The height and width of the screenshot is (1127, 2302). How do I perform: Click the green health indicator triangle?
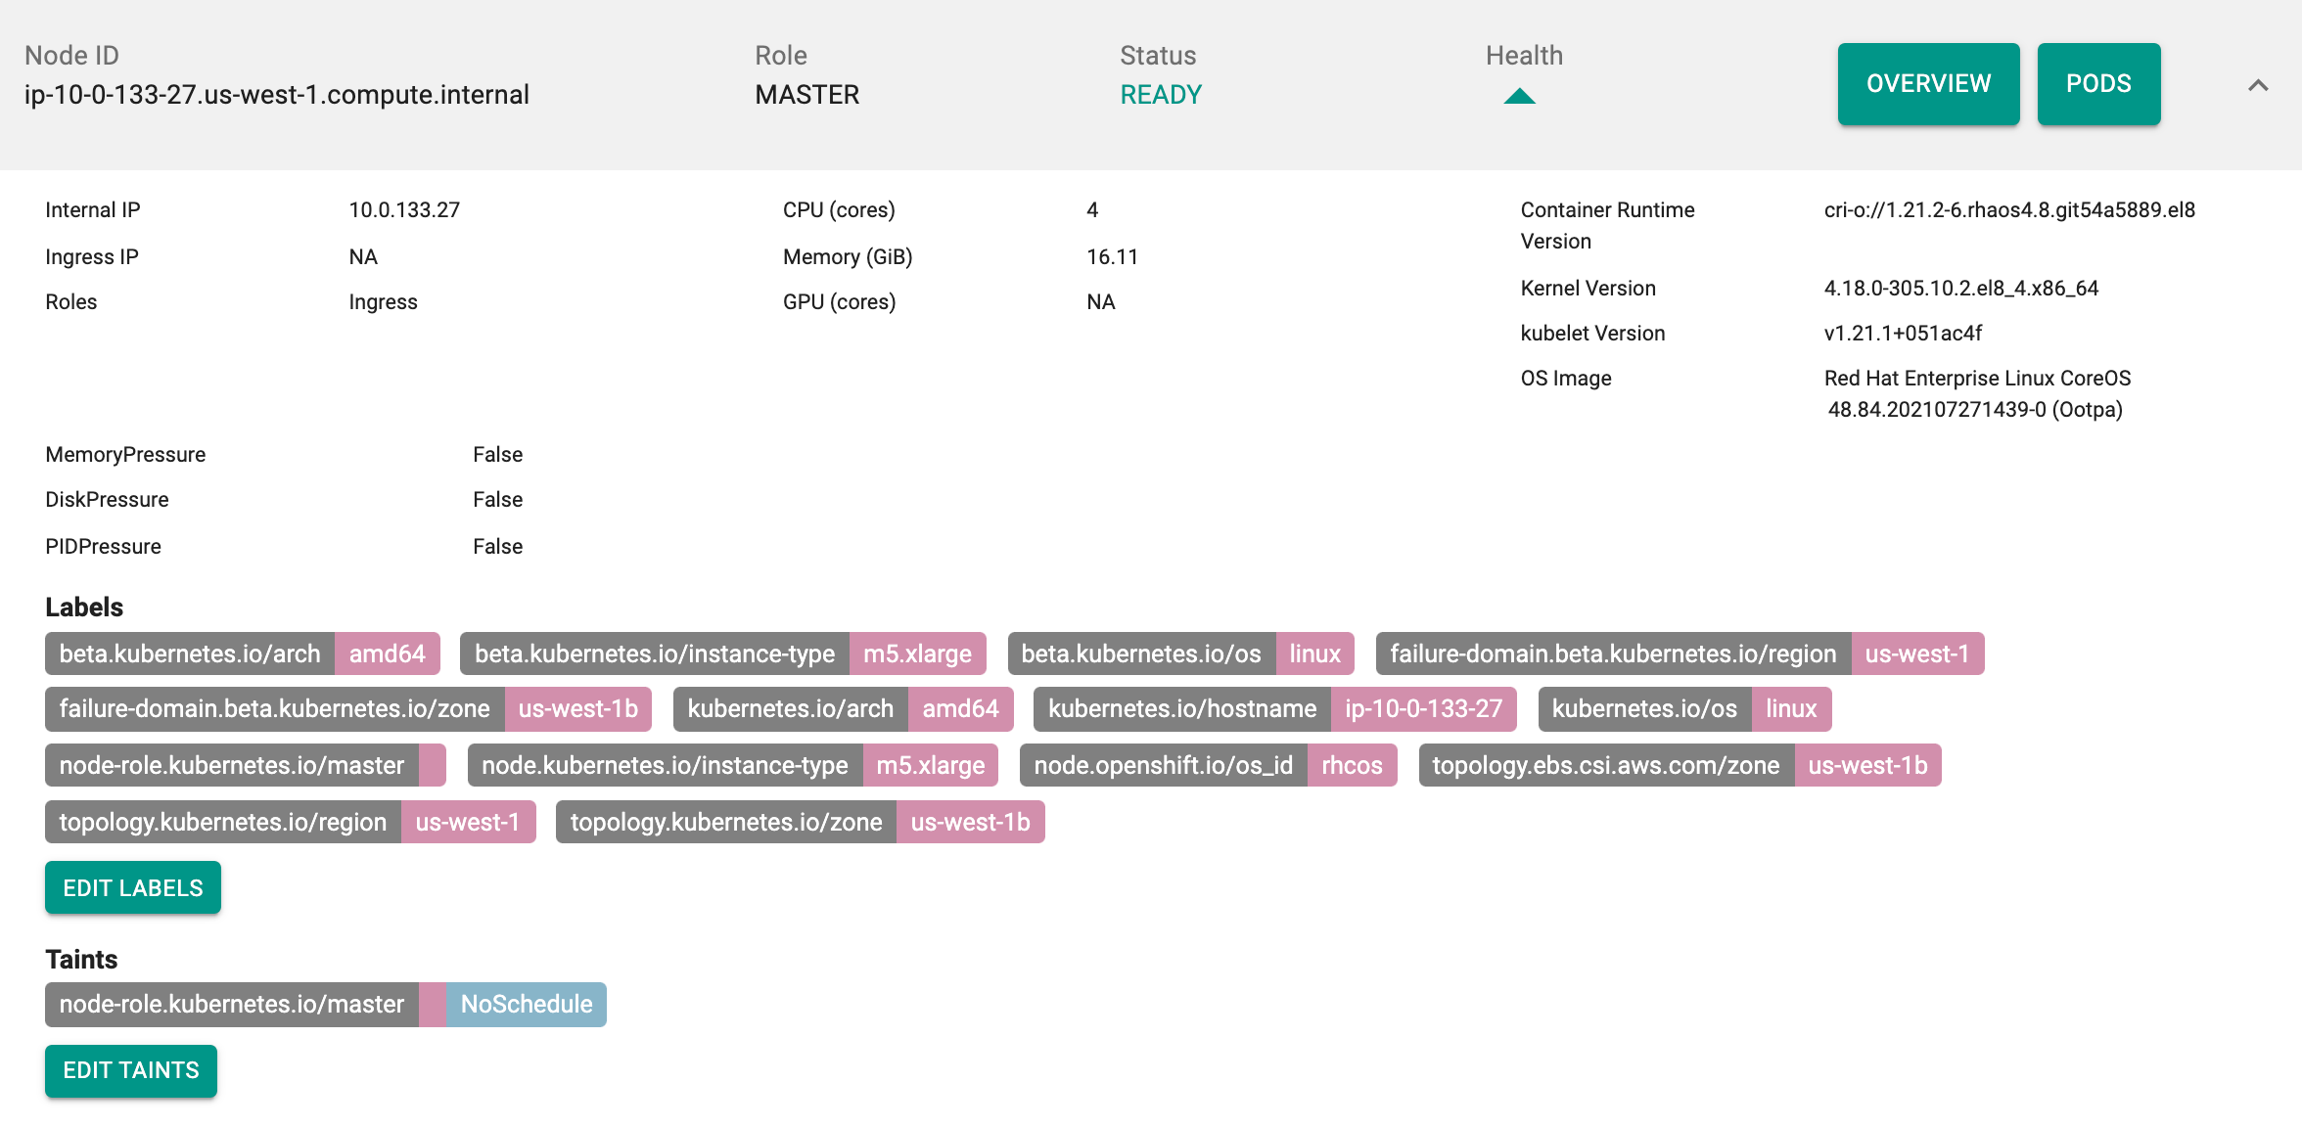(1519, 96)
